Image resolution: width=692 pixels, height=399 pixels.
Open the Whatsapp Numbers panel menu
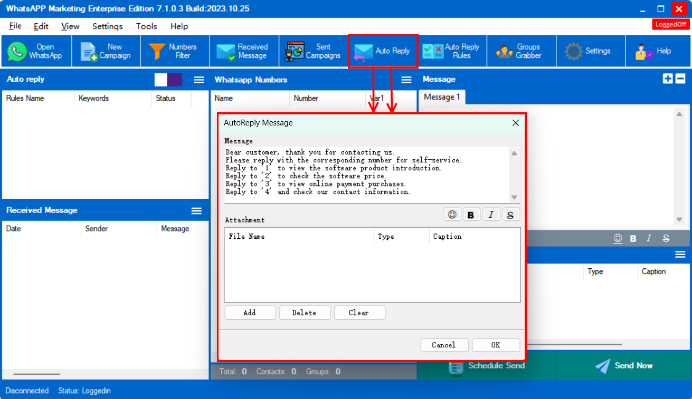click(406, 80)
